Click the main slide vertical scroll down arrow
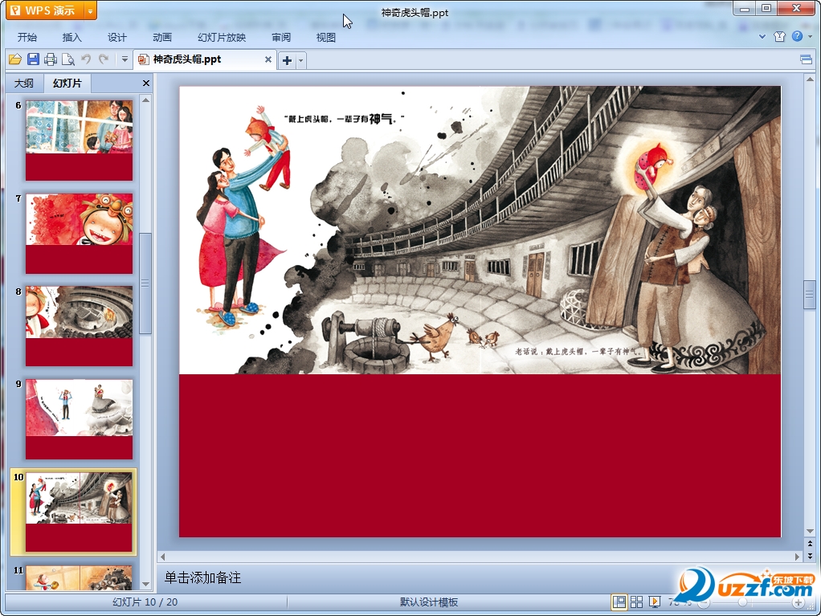The width and height of the screenshot is (821, 616). coord(810,531)
